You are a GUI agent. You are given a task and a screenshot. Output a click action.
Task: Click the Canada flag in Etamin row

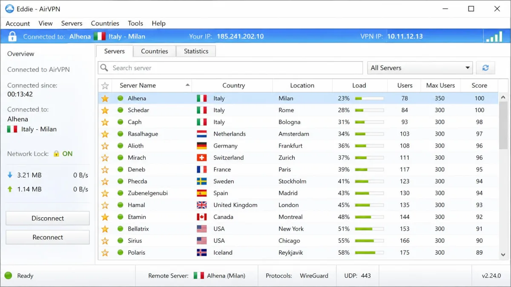tap(202, 217)
